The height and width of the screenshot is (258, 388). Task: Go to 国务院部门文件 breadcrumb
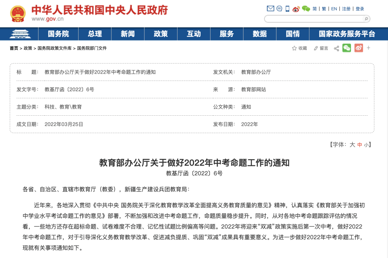click(x=92, y=48)
